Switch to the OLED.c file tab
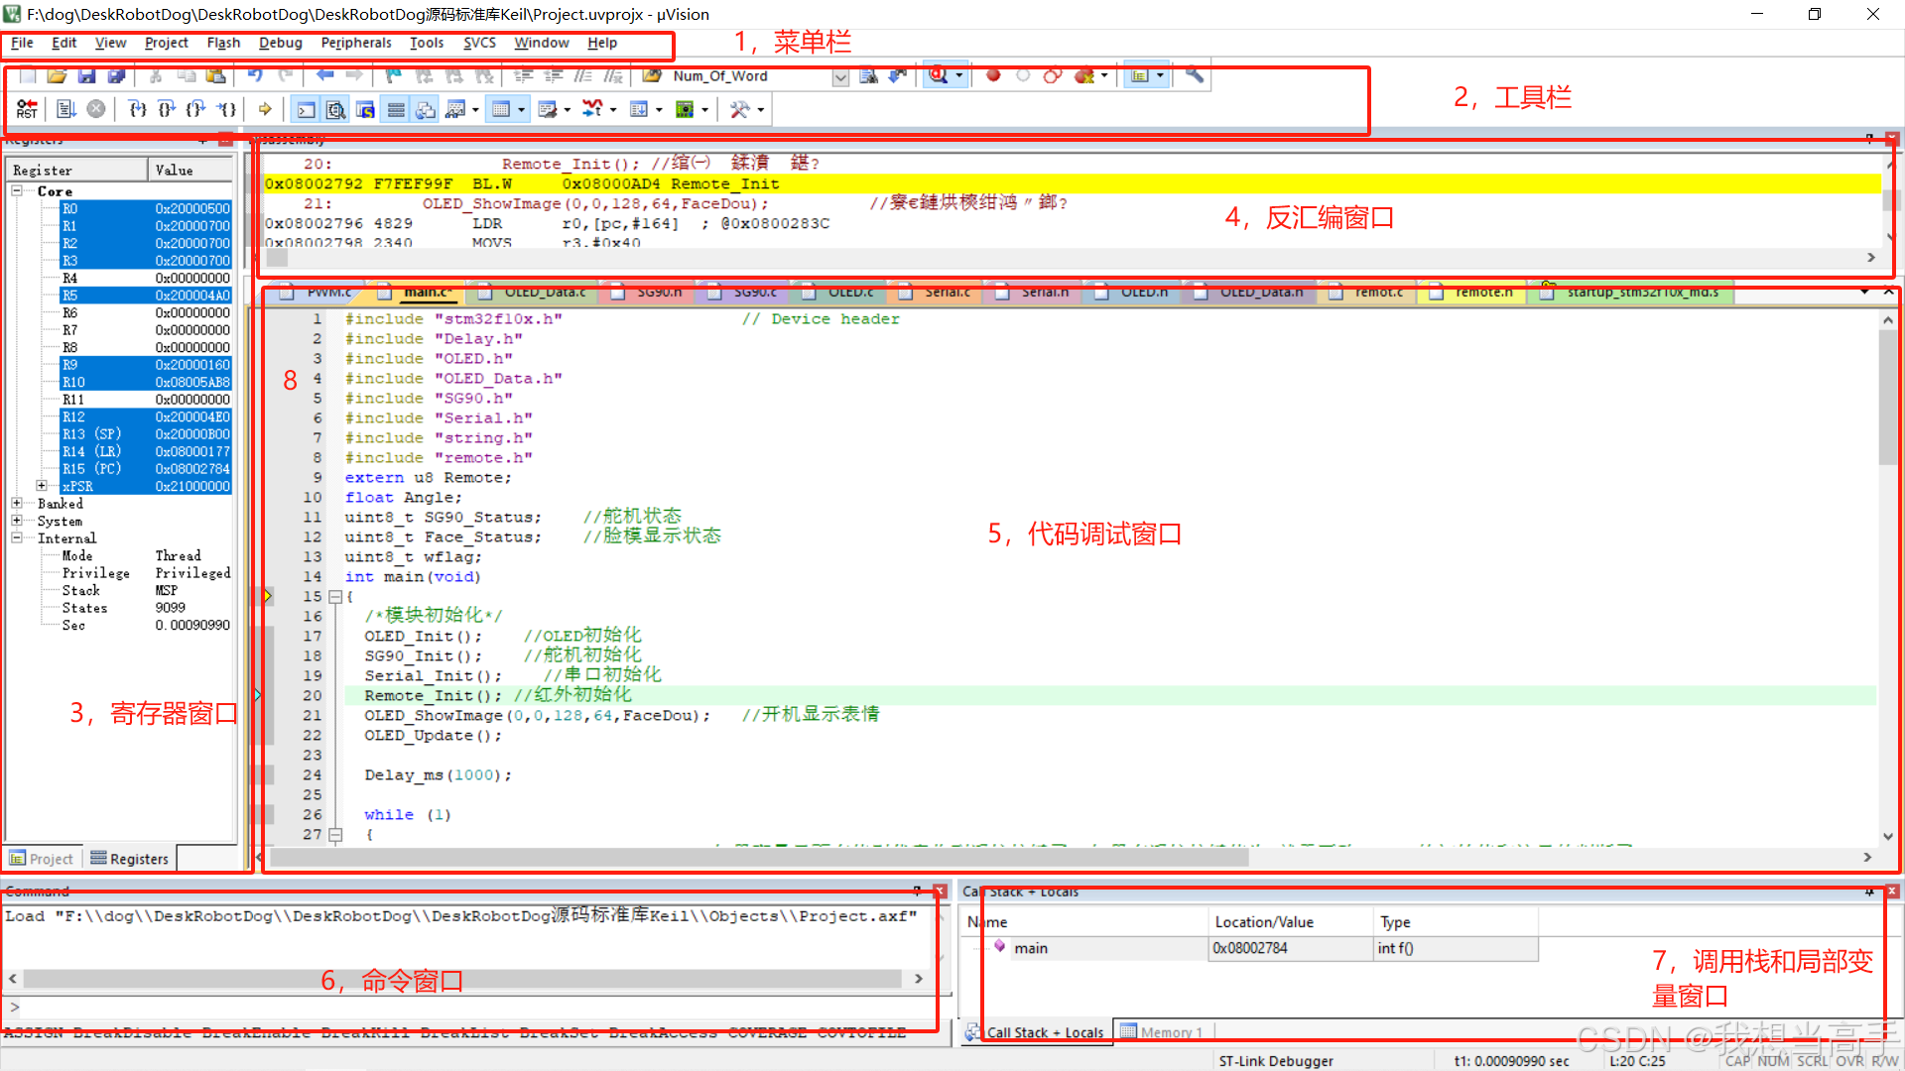Viewport: 1905px width, 1071px height. [x=849, y=292]
